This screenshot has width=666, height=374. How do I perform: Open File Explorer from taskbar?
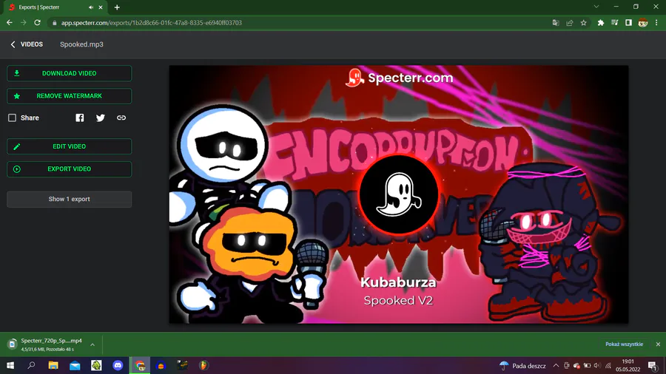53,365
